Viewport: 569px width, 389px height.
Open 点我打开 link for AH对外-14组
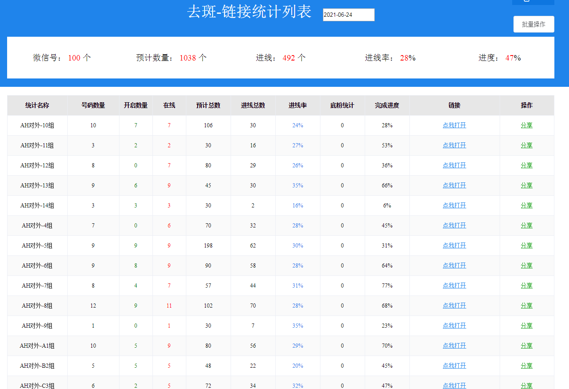pyautogui.click(x=454, y=205)
